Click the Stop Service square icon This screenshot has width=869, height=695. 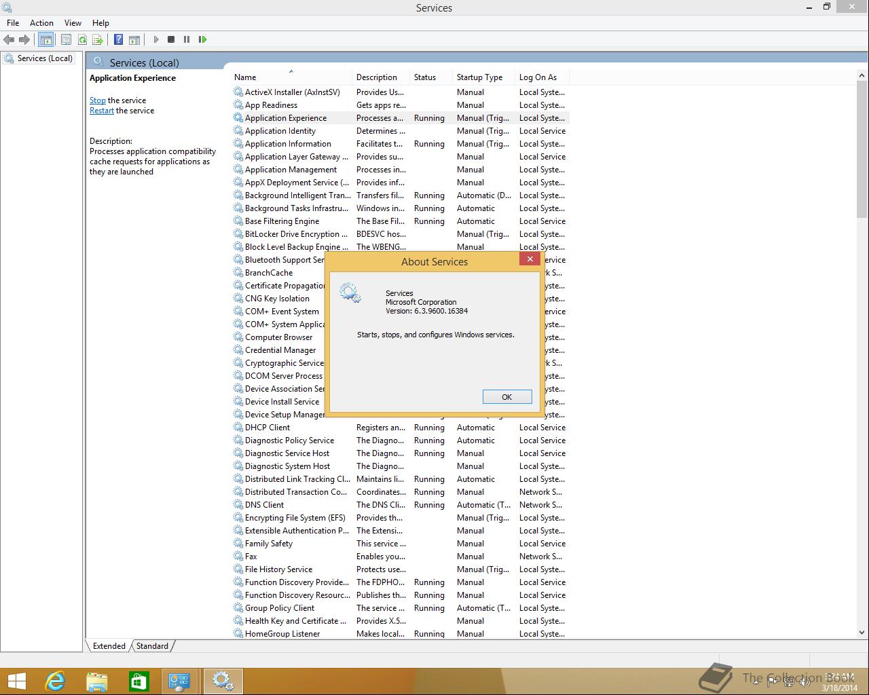[171, 39]
